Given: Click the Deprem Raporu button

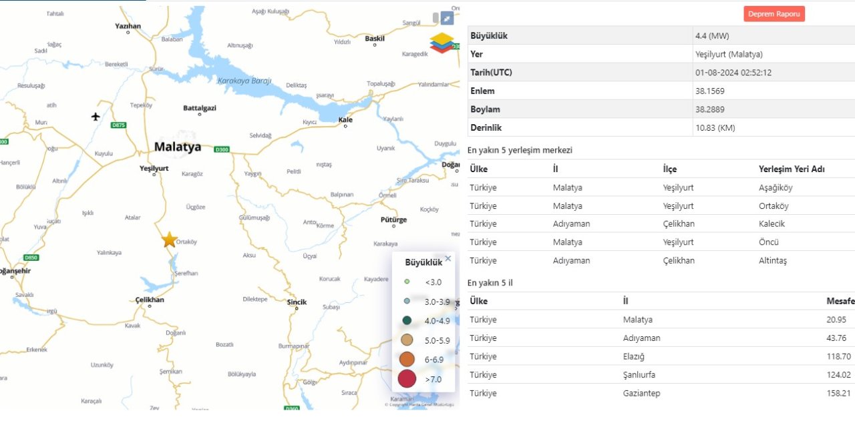Looking at the screenshot, I should [x=774, y=13].
